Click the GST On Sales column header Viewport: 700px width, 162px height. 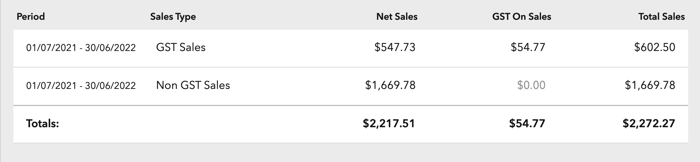pyautogui.click(x=522, y=17)
